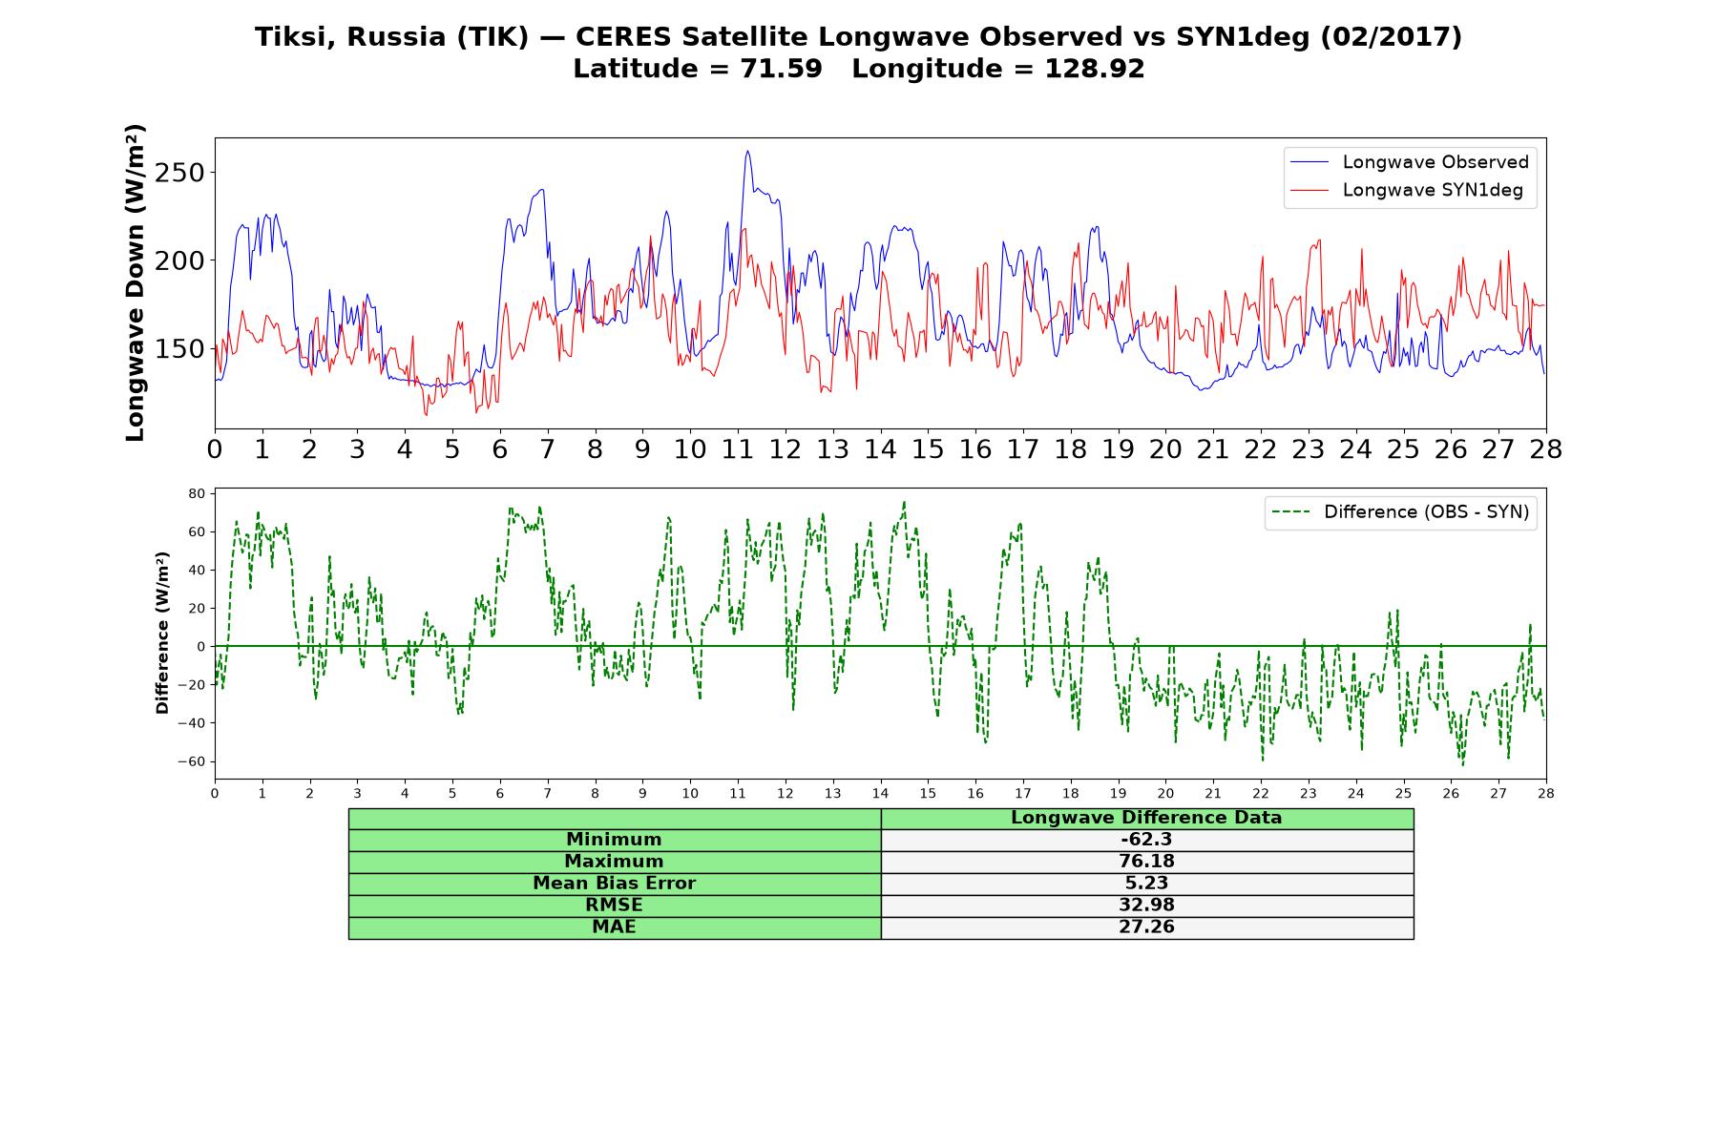Click the MAE value 27.26 cell
This screenshot has width=1718, height=1145.
[x=1146, y=927]
